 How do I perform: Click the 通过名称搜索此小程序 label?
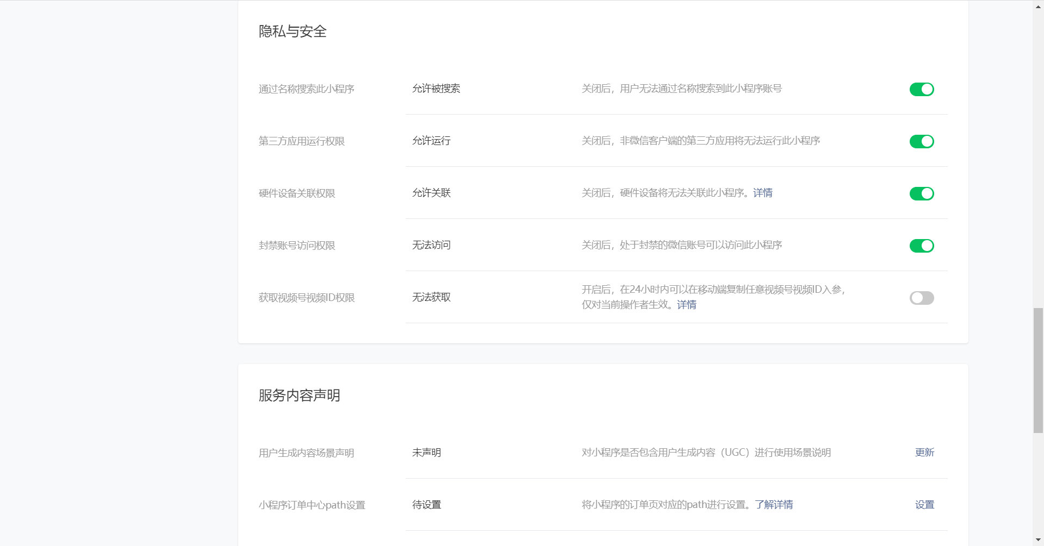click(x=307, y=89)
